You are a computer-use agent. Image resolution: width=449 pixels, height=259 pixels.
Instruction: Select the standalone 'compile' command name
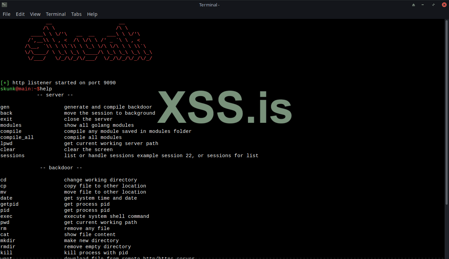tap(11, 132)
